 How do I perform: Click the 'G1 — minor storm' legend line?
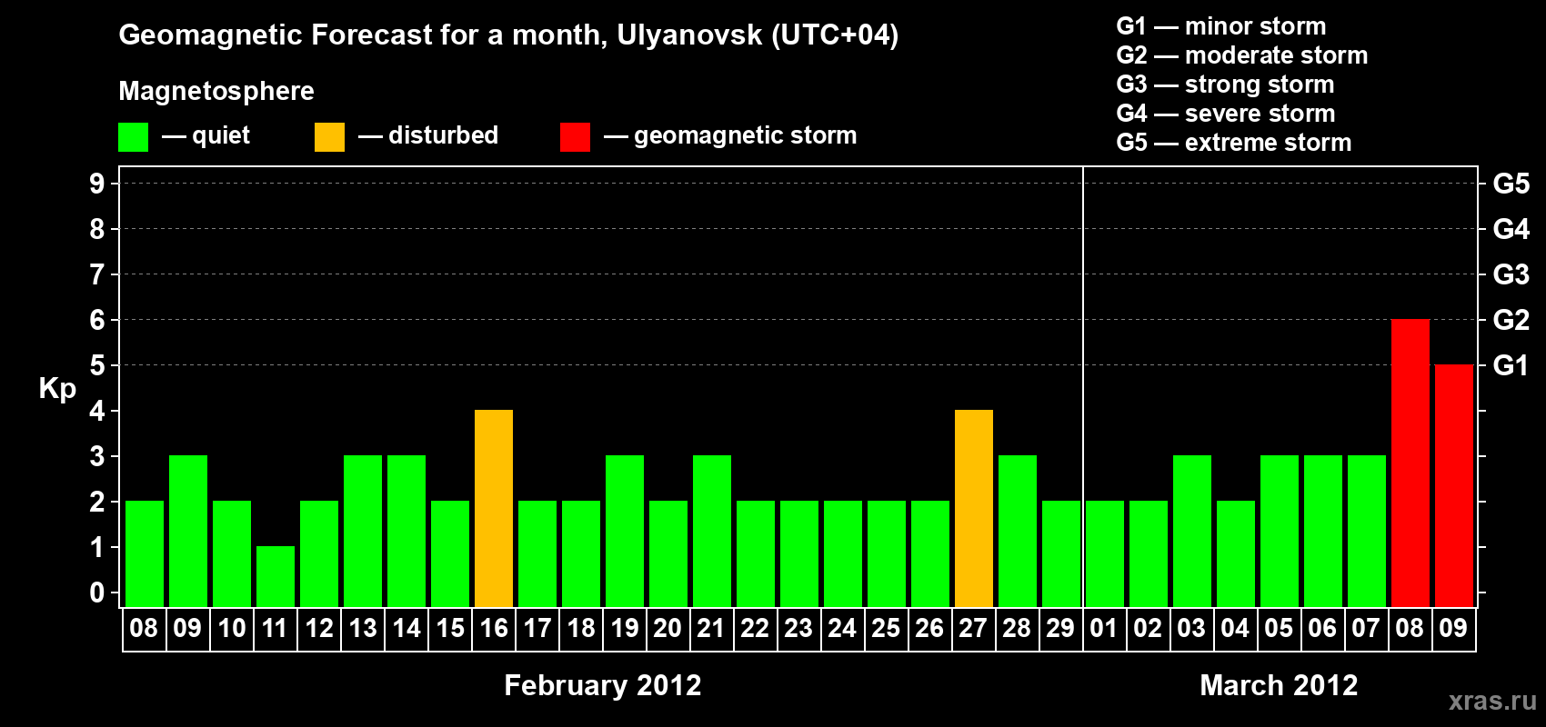(1221, 26)
